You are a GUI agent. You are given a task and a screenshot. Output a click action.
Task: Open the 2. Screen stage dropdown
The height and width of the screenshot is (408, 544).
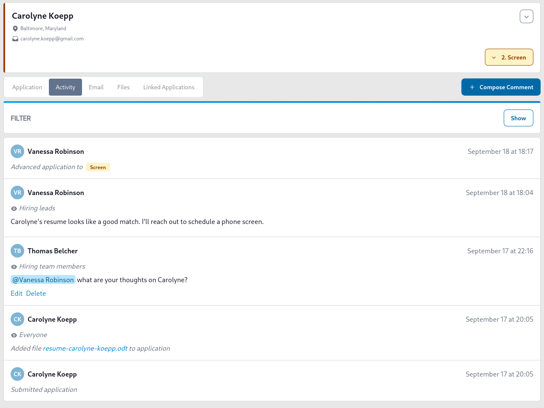point(509,57)
